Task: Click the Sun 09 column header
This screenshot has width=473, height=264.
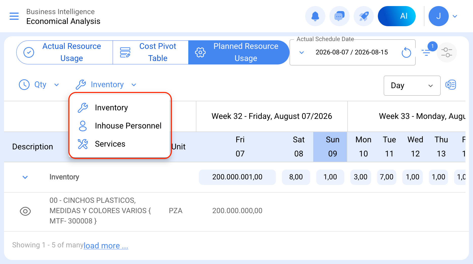Action: (x=330, y=147)
